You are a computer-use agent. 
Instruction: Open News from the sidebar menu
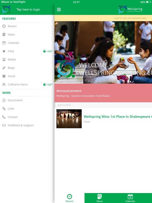[x=27, y=35]
